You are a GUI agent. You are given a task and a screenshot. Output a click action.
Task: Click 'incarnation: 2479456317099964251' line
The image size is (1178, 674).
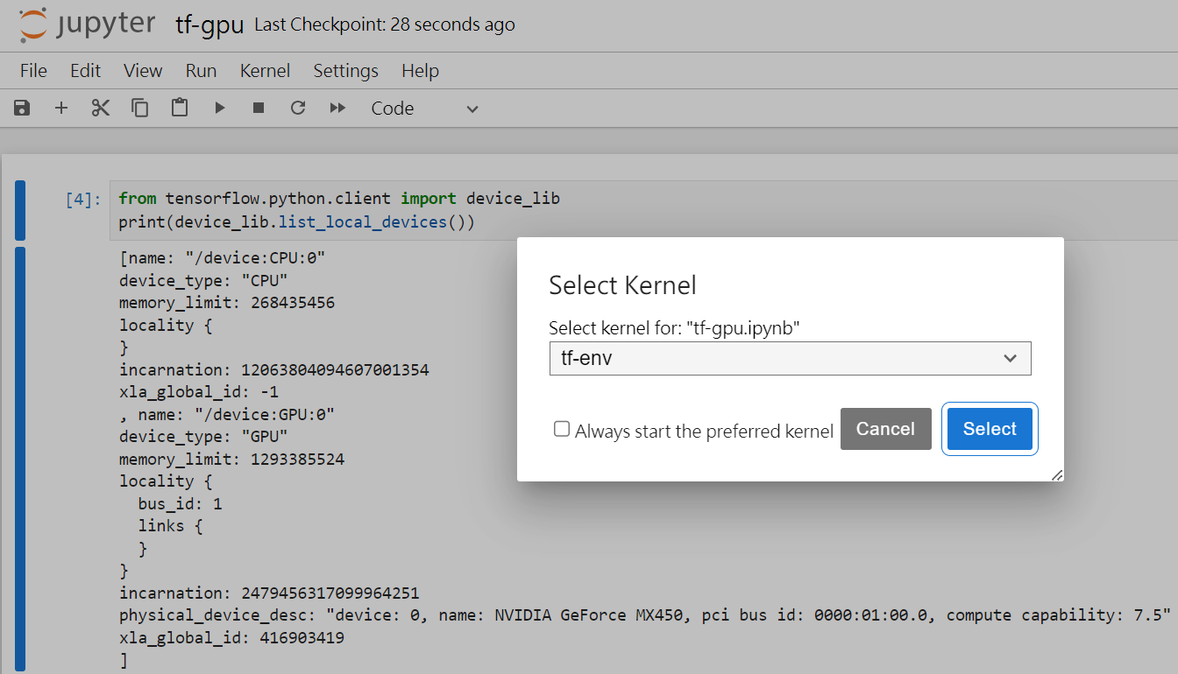[x=269, y=593]
